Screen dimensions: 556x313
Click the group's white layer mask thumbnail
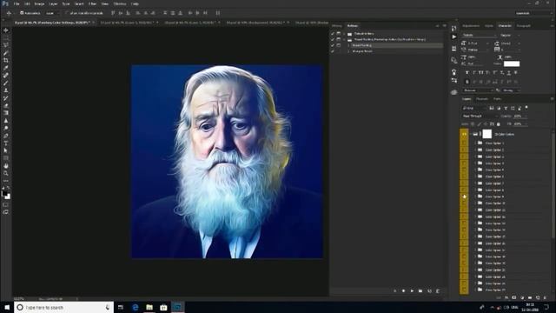487,134
